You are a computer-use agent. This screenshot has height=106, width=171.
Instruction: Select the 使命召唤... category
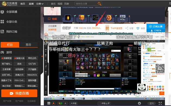pyautogui.click(x=32, y=86)
